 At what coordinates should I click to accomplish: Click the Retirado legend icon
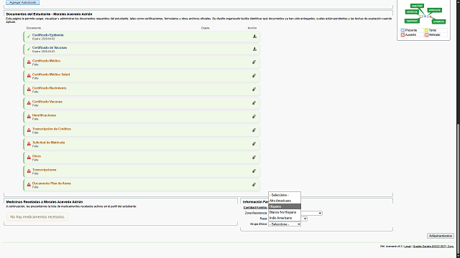pyautogui.click(x=426, y=35)
